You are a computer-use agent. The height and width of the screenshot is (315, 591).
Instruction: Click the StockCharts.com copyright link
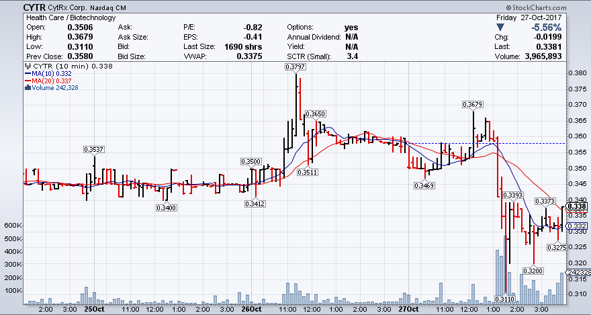pos(555,7)
